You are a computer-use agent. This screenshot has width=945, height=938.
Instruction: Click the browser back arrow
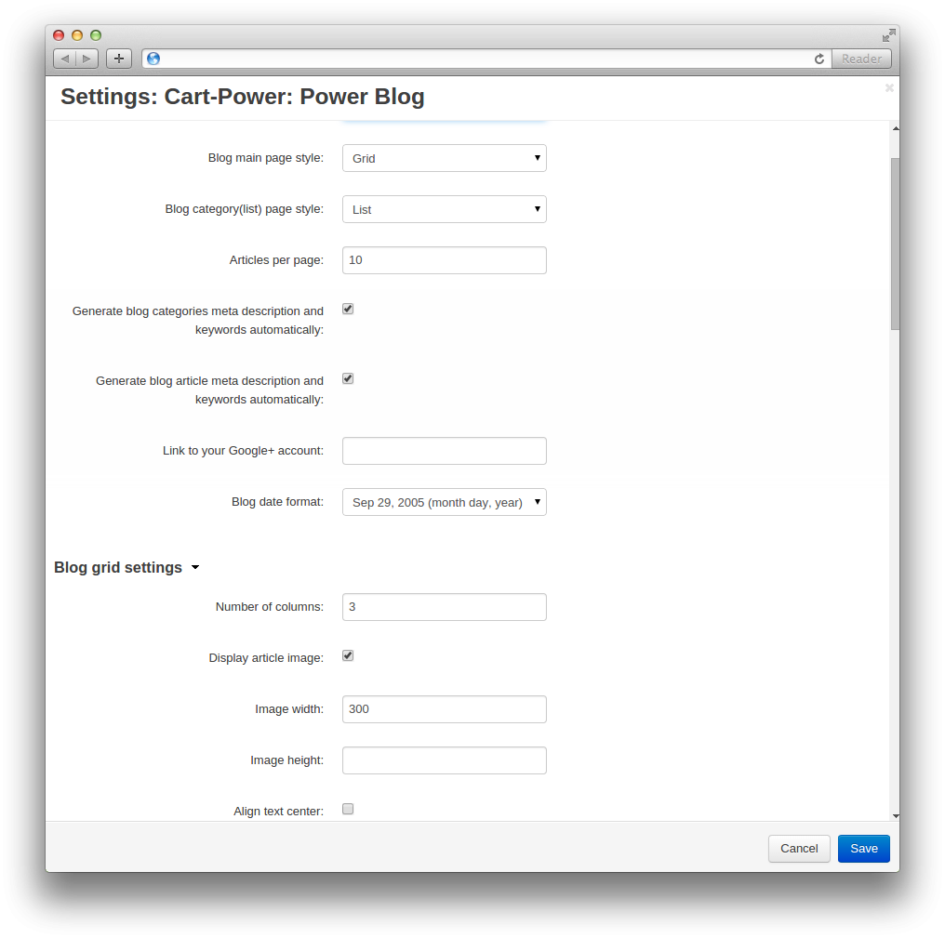click(x=64, y=59)
